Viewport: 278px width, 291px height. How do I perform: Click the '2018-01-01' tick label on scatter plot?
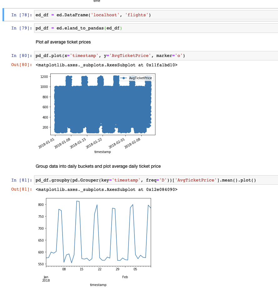(x=47, y=143)
